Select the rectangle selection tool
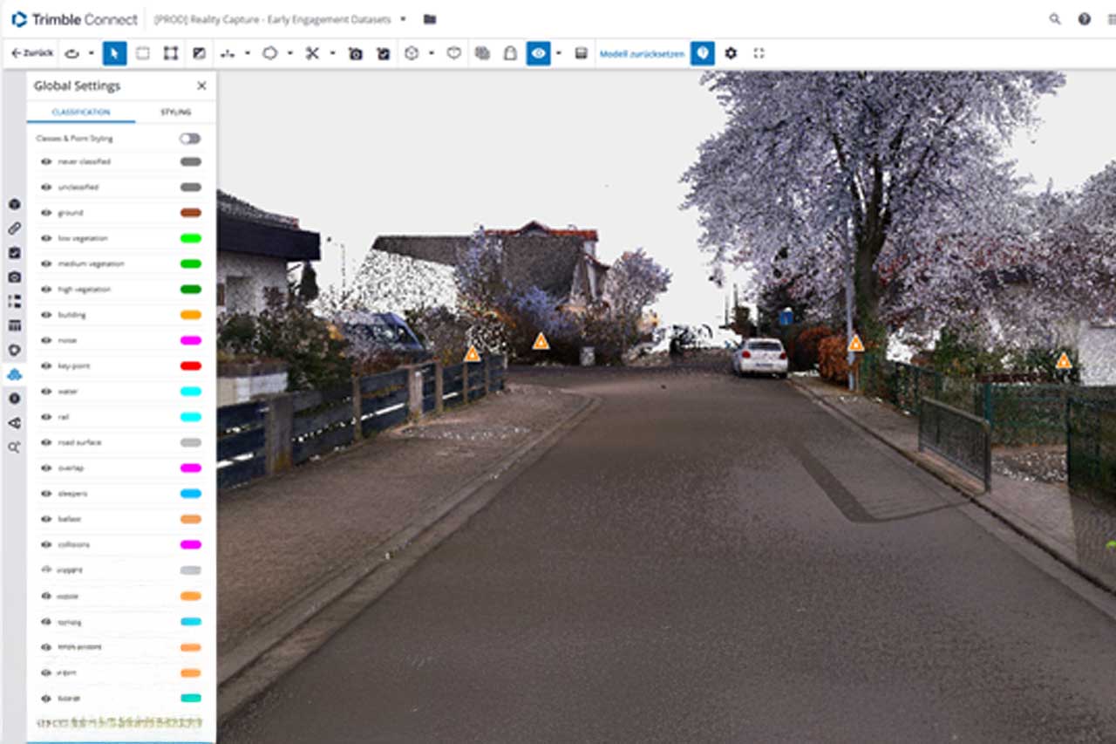The height and width of the screenshot is (744, 1116). tap(143, 53)
